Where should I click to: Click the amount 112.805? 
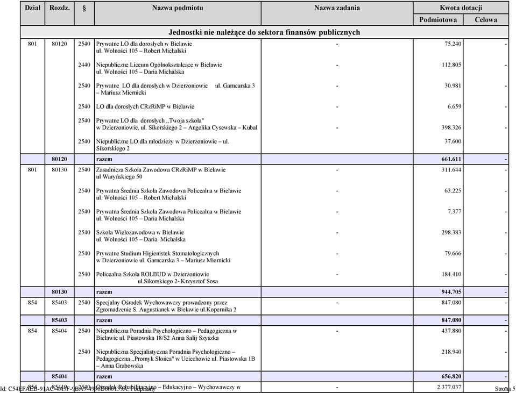click(x=451, y=65)
